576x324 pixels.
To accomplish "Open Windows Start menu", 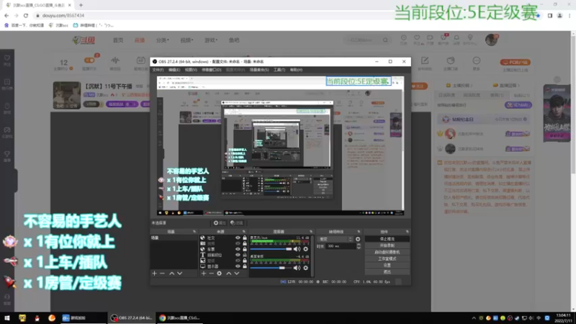I will [6, 318].
